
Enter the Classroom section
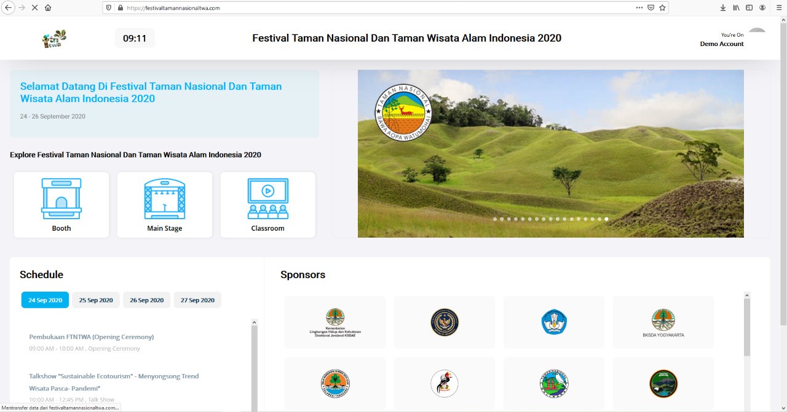coord(268,204)
